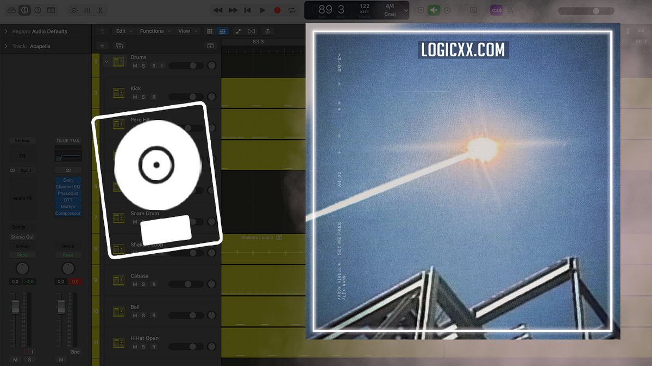Select the scissors tool icon in the toolbar
The width and height of the screenshot is (652, 366).
101,10
